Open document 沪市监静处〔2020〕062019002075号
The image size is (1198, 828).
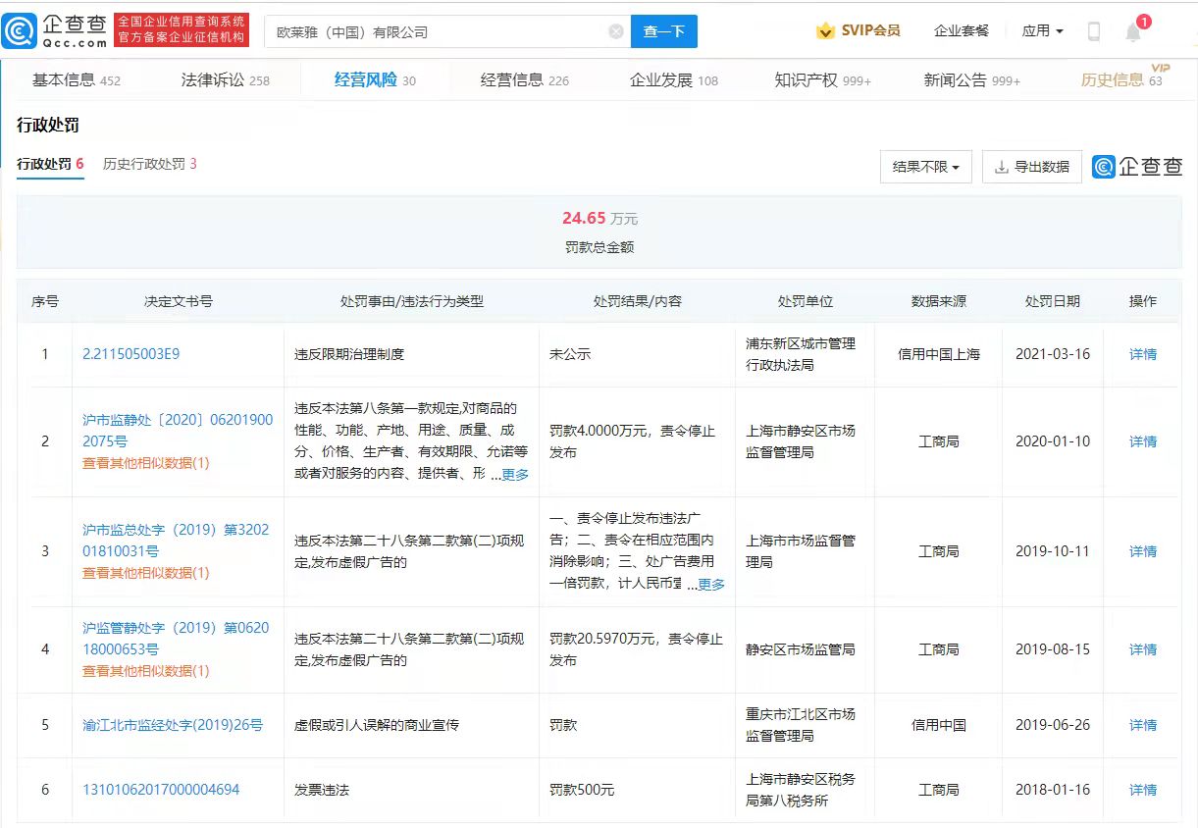click(178, 431)
